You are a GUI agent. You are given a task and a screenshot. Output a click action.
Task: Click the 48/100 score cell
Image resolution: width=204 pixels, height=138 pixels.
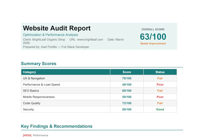[x=127, y=84]
